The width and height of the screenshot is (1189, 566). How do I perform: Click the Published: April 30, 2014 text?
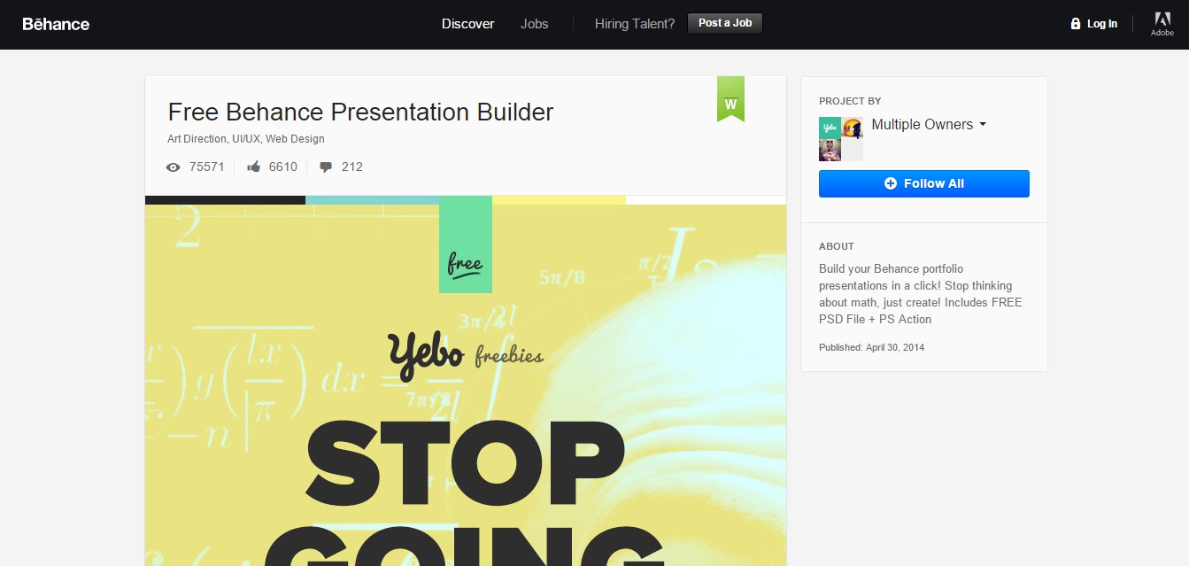pyautogui.click(x=871, y=347)
